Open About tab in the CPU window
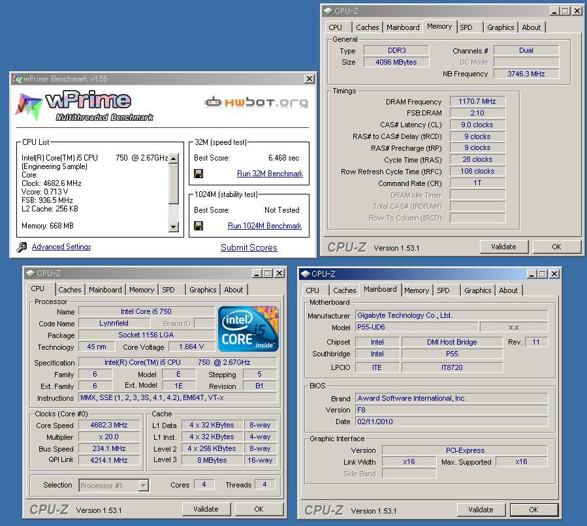The height and width of the screenshot is (526, 587). tap(234, 290)
